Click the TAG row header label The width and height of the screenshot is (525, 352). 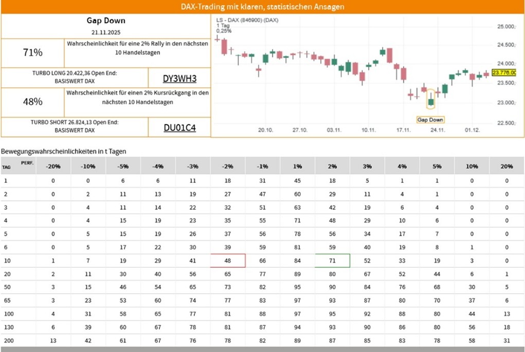6,168
